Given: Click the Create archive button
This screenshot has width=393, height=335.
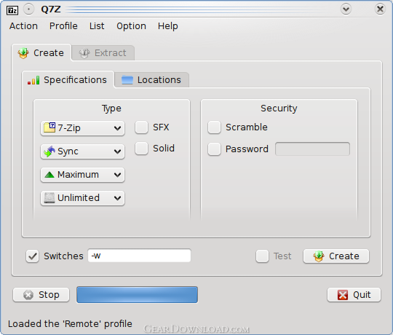Looking at the screenshot, I should [336, 256].
